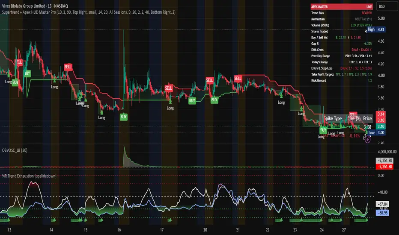Click the green 3.10 price tag
The height and width of the screenshot is (235, 399).
(x=381, y=126)
